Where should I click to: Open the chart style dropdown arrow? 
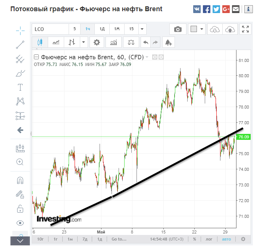[x=84, y=42]
